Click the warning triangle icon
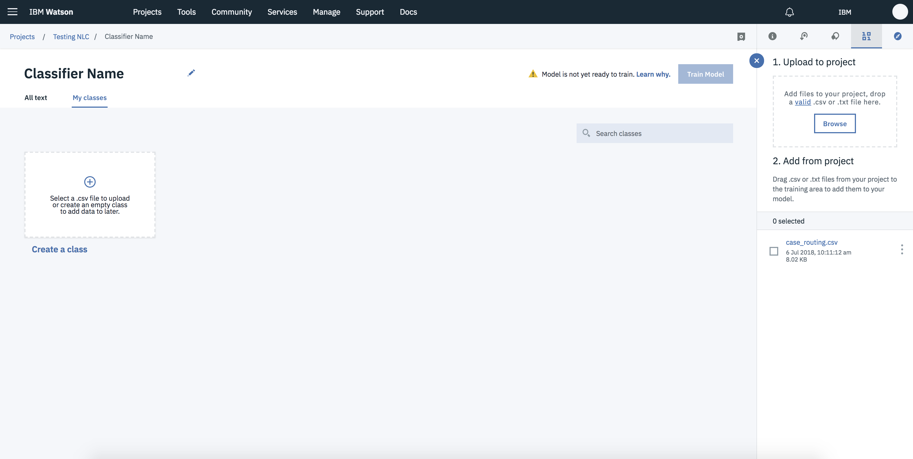Image resolution: width=913 pixels, height=459 pixels. (x=533, y=74)
